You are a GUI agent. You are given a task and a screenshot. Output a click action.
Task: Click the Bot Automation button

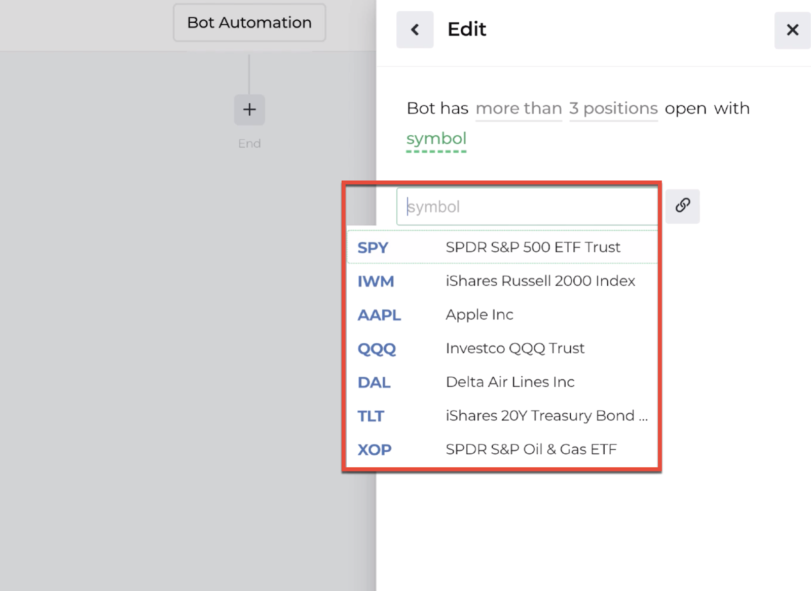point(249,23)
